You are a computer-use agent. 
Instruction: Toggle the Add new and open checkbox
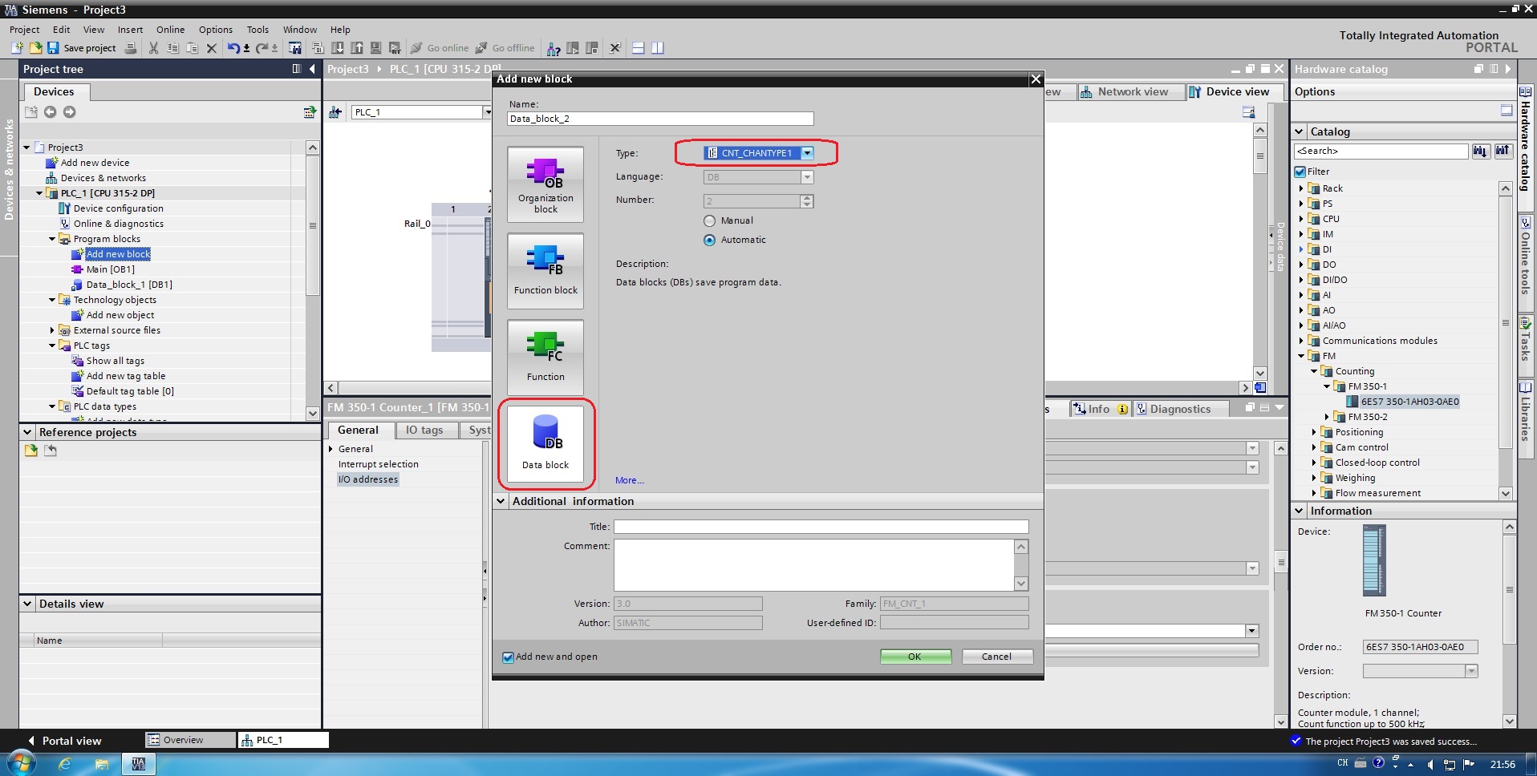tap(508, 657)
